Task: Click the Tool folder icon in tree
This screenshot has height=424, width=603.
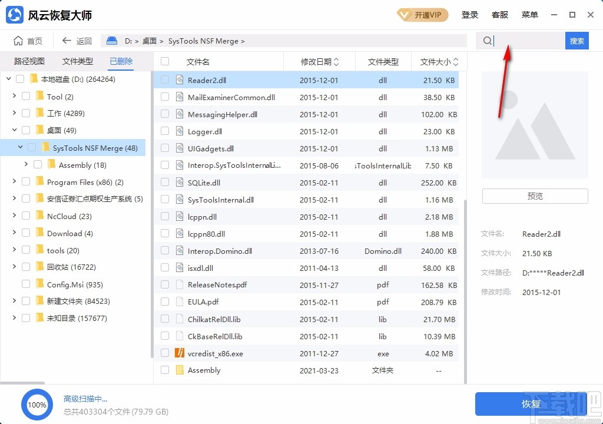Action: (39, 96)
